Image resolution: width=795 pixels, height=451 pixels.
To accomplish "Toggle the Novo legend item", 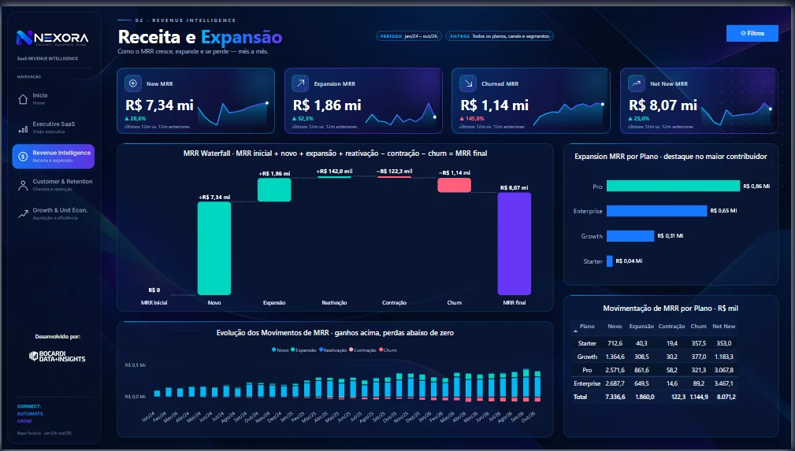I will [280, 350].
